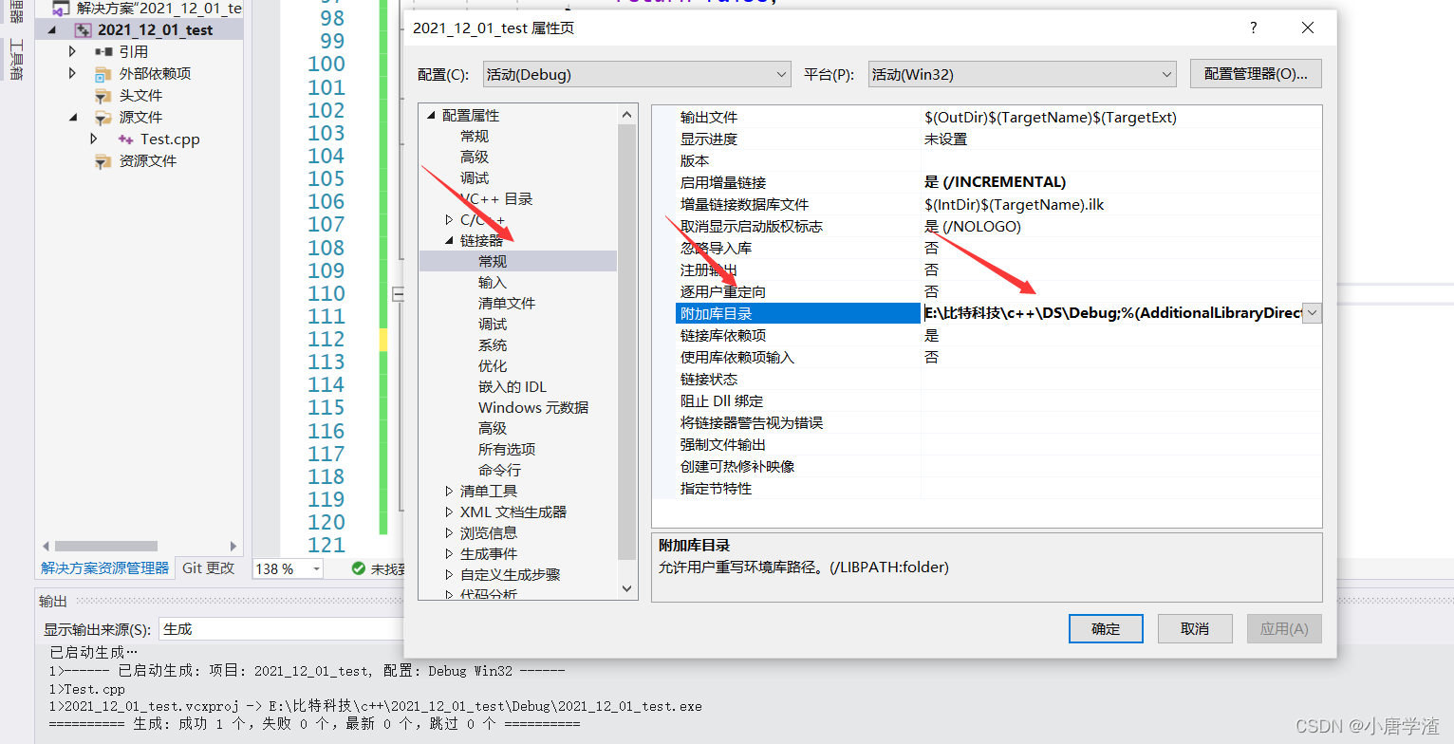Click the 强制文件输出 property row

point(998,444)
